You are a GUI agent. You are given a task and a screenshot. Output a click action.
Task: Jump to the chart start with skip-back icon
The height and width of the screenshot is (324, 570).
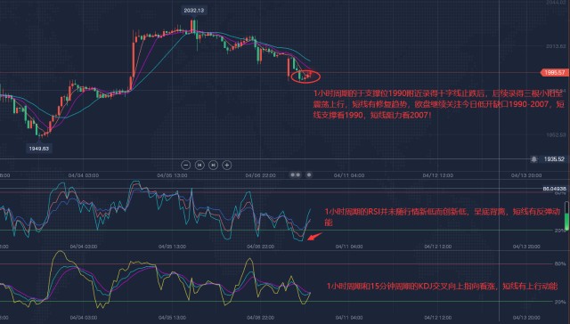[199, 166]
